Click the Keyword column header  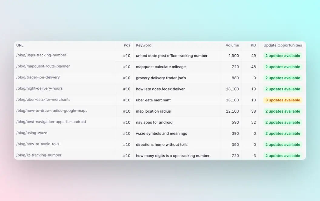point(144,45)
